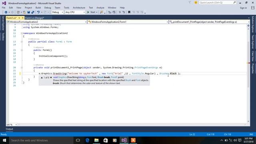Click the notifications flag icon in the title bar
Viewport: 256px width, 144px height.
[x=190, y=2]
